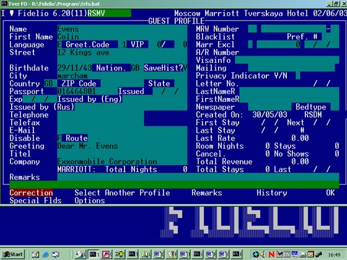The width and height of the screenshot is (347, 260).
Task: Choose Correction in the bottom menu
Action: tap(31, 193)
